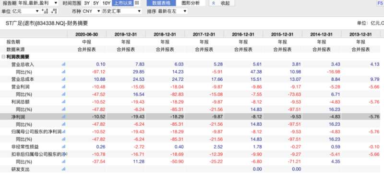The width and height of the screenshot is (384, 174).
Task: Switch to the 数据表格 tab
Action: tap(161, 3)
